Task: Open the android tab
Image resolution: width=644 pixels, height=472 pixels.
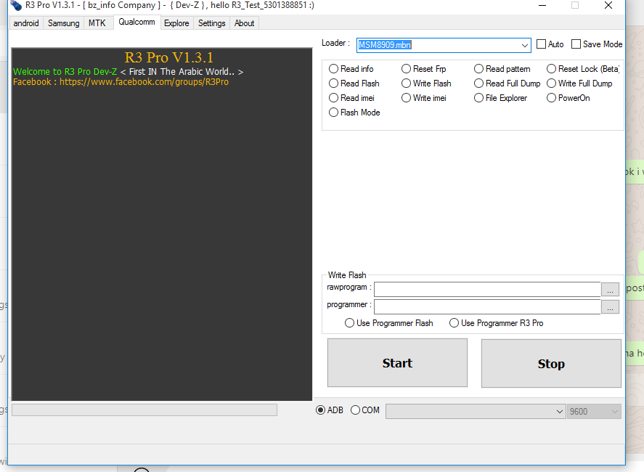Action: [x=26, y=23]
